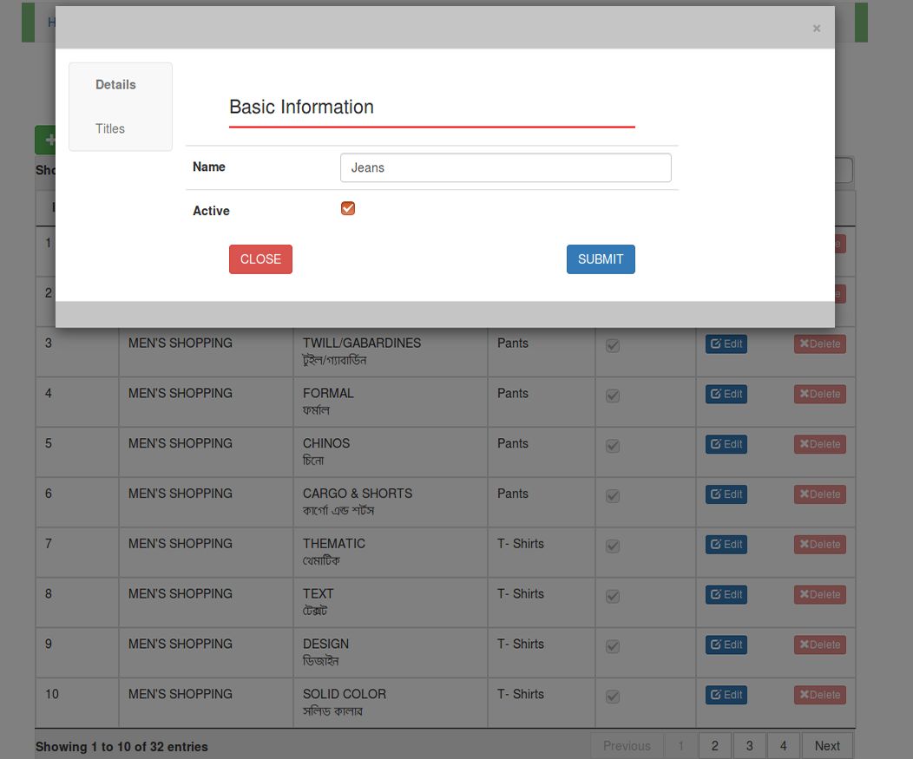This screenshot has height=759, width=913.
Task: Close the modal with the X icon
Action: (x=816, y=29)
